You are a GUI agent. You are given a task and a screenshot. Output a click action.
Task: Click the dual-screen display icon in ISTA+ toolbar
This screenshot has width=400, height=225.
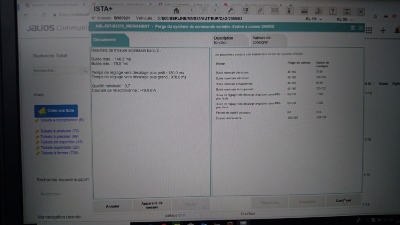pos(245,10)
